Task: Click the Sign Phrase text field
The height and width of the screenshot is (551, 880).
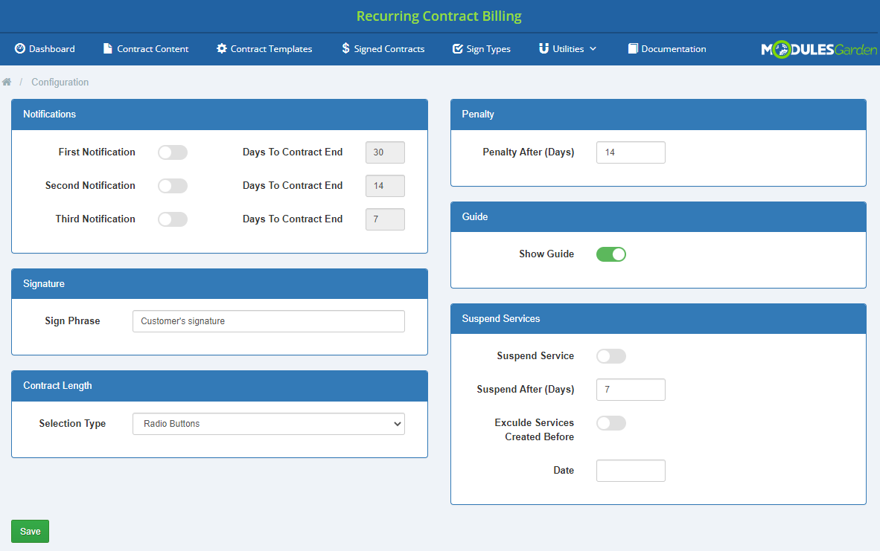Action: 269,321
